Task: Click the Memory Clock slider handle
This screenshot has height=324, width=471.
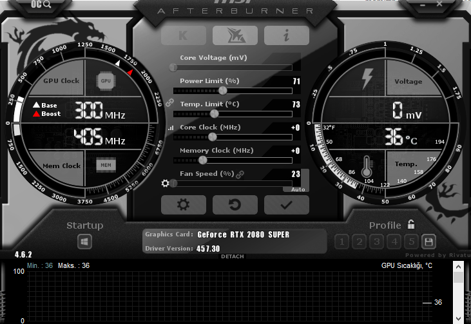Action: click(x=203, y=160)
